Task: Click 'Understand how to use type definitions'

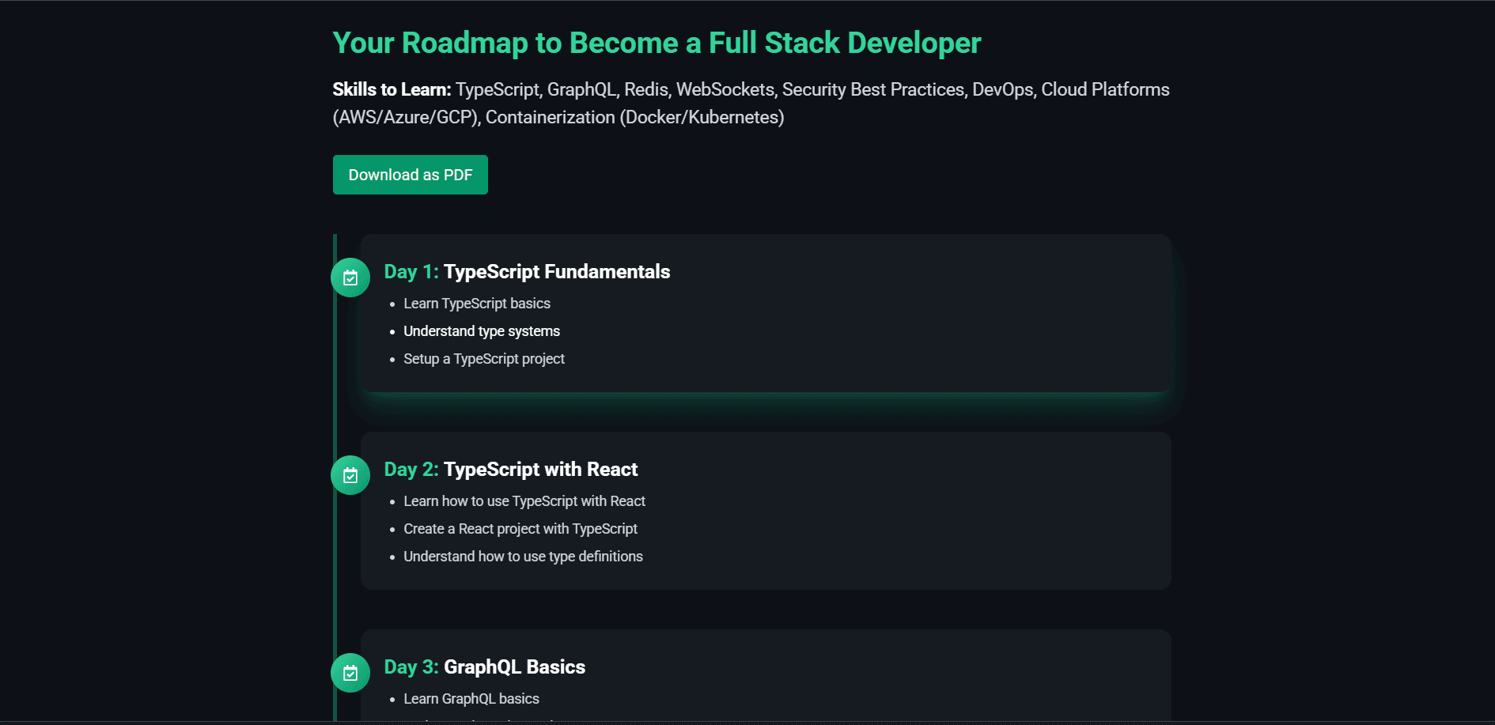Action: click(x=523, y=557)
